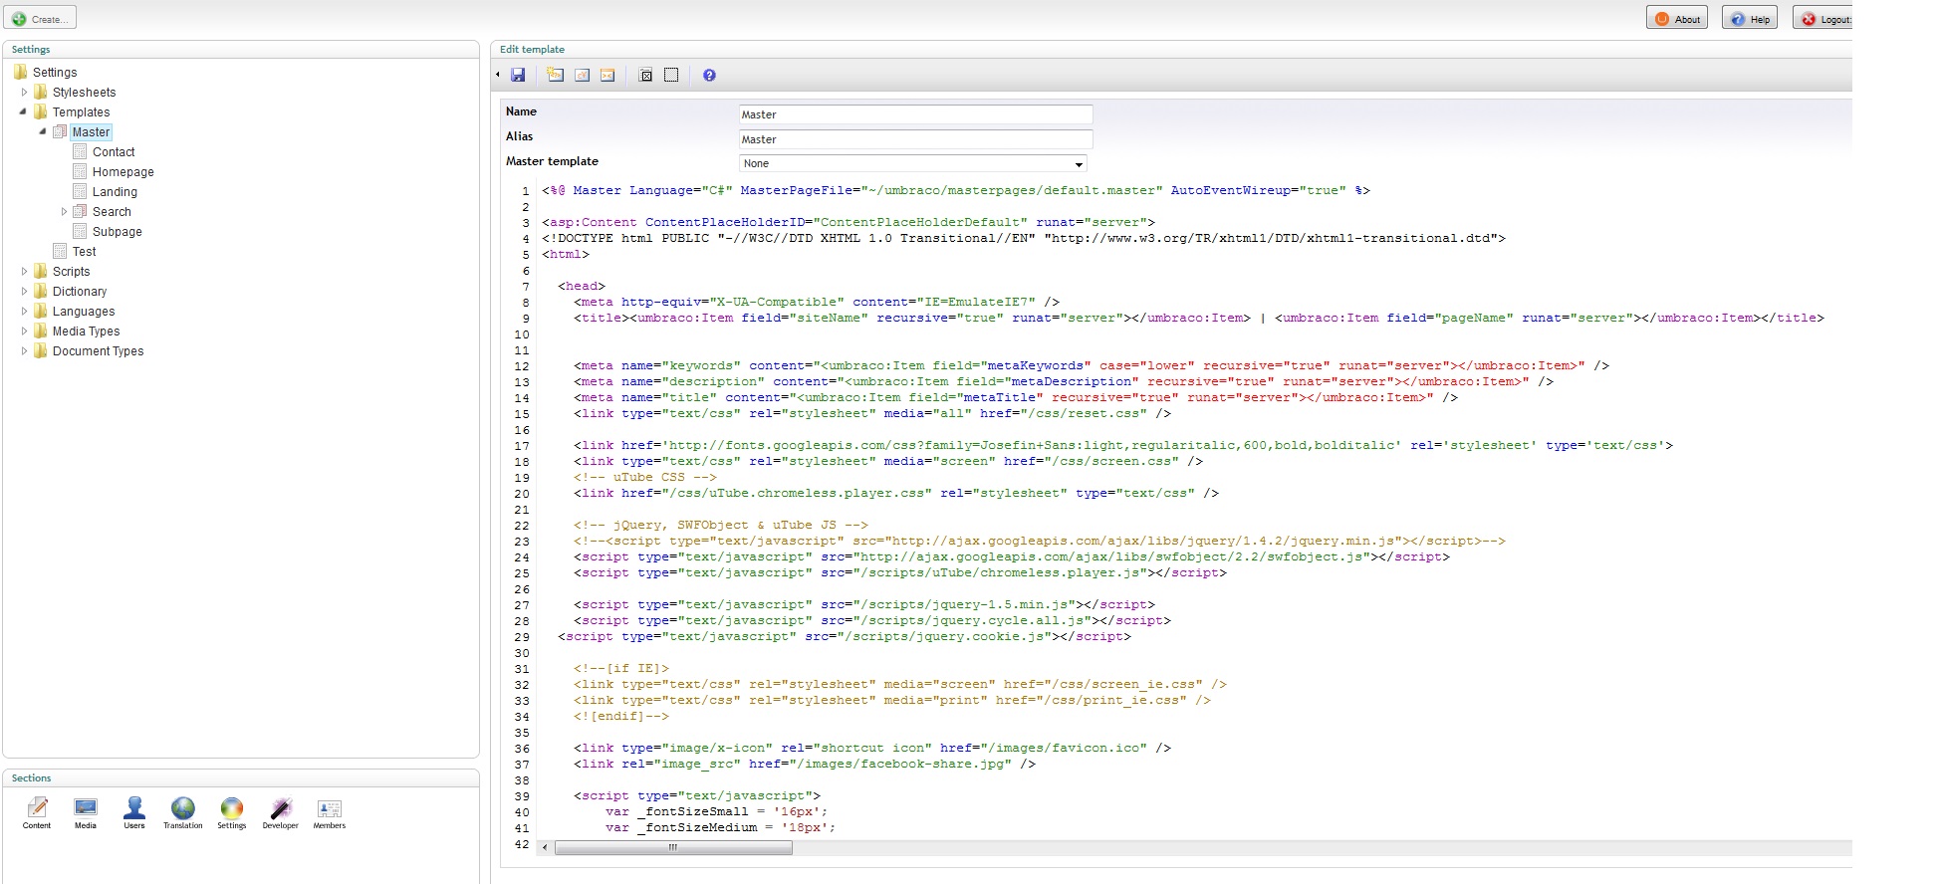This screenshot has height=884, width=1944.
Task: Click the dotted-square content placeholder icon
Action: coord(671,76)
